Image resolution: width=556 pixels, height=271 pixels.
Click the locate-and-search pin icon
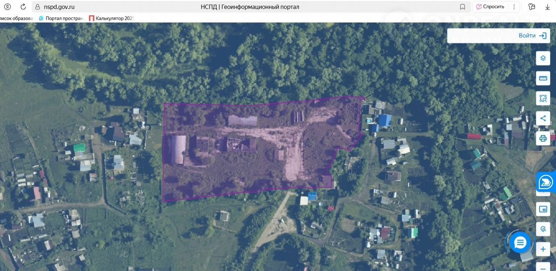(543, 229)
